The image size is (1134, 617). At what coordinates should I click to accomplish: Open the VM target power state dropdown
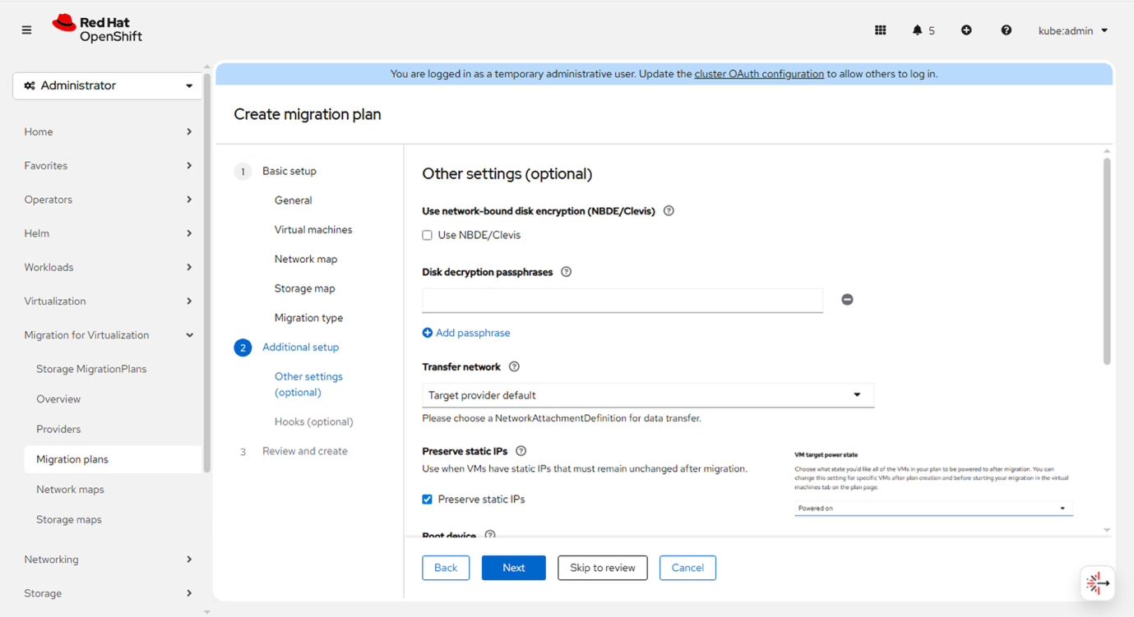pos(933,509)
